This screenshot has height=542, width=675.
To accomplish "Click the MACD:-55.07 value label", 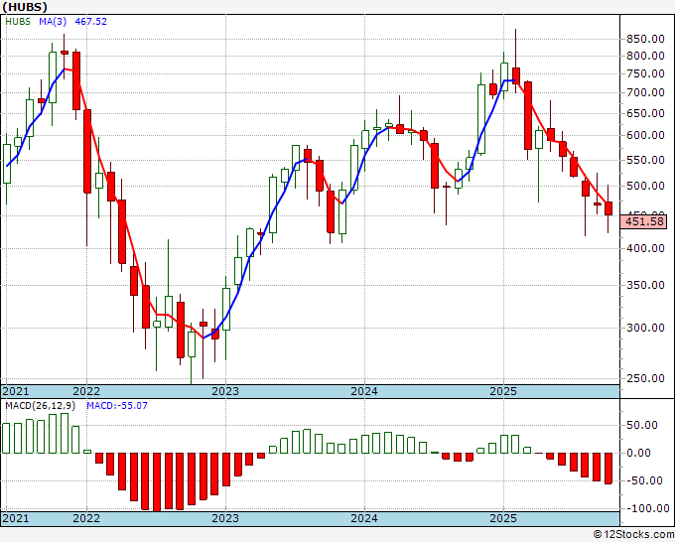I will [x=117, y=406].
